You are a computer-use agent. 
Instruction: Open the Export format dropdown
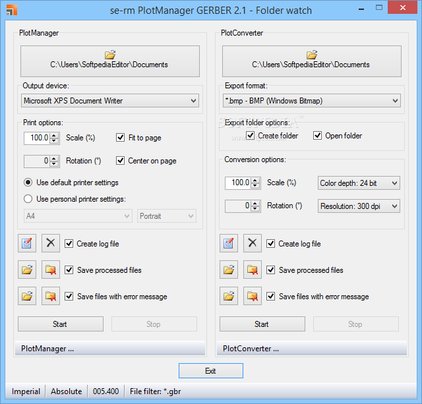(x=312, y=101)
